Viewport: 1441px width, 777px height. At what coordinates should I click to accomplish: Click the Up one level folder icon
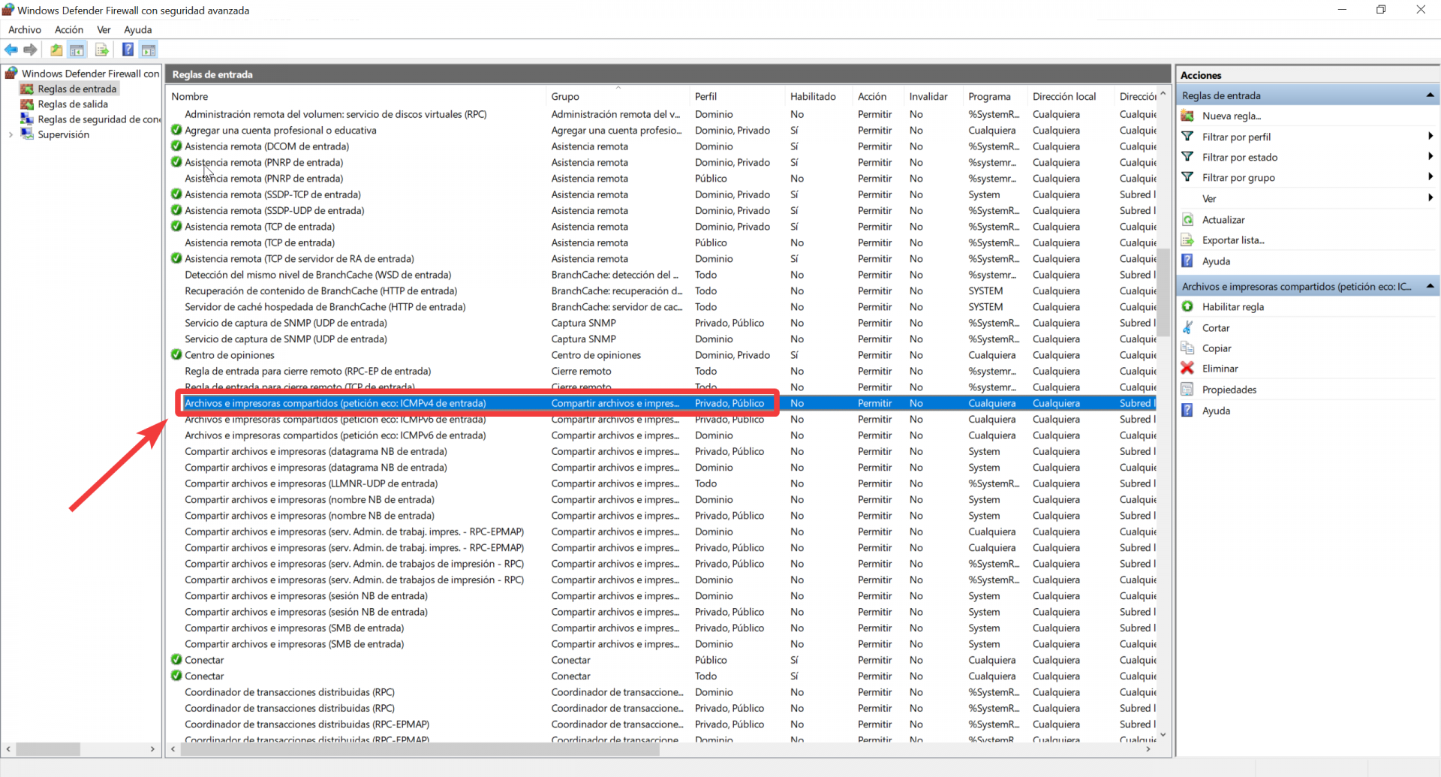pos(56,50)
